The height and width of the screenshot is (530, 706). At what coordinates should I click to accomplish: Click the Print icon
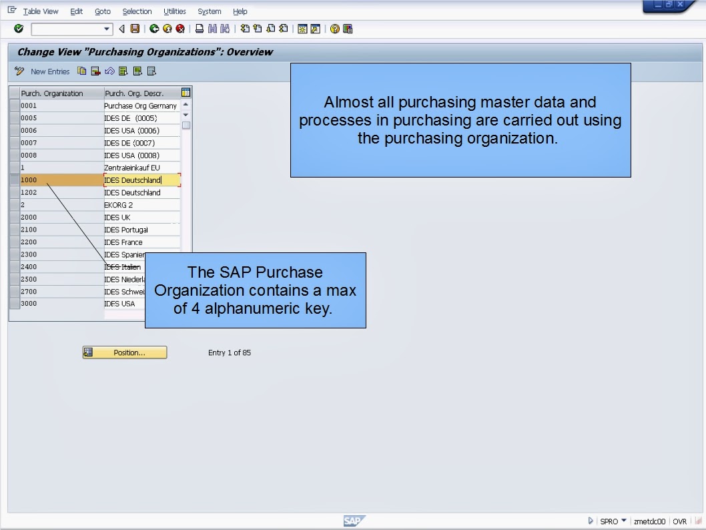point(200,29)
